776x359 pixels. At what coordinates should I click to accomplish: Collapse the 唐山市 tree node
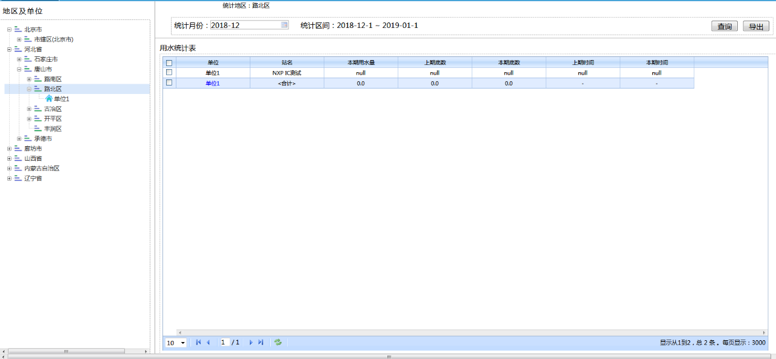click(19, 69)
